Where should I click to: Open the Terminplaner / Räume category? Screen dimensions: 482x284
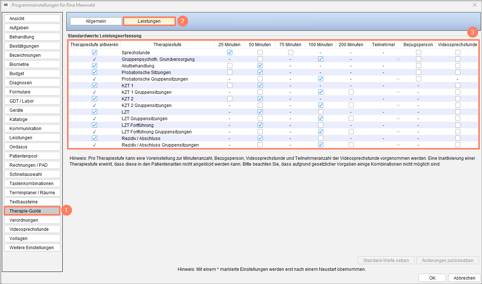[x=32, y=192]
